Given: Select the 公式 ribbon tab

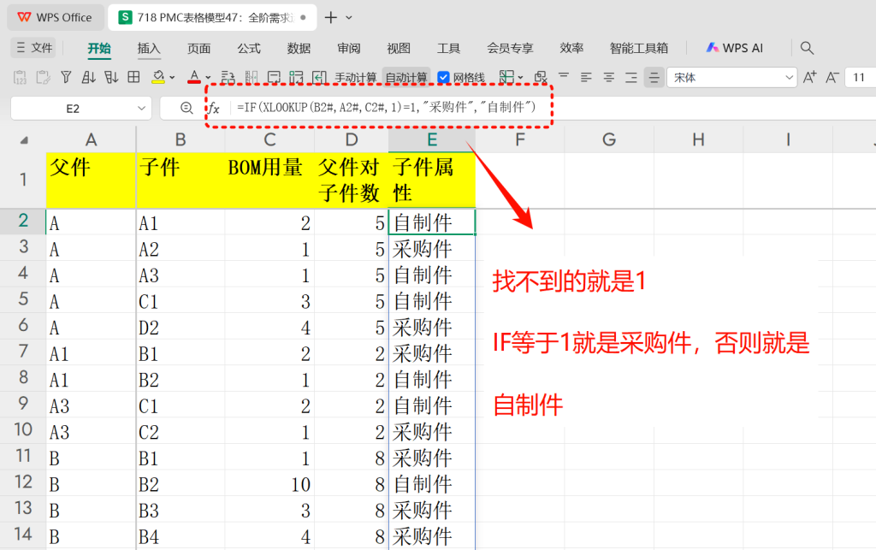Looking at the screenshot, I should click(x=249, y=48).
